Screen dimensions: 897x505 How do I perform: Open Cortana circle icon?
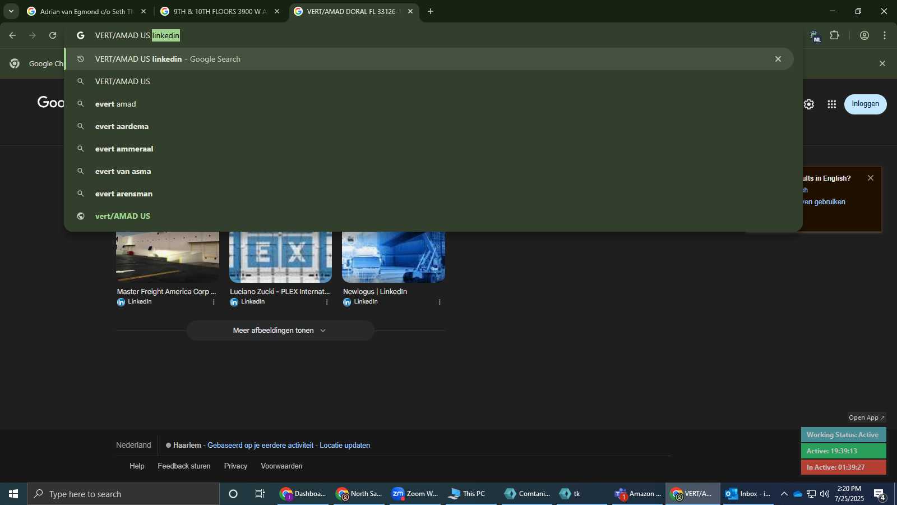point(233,494)
